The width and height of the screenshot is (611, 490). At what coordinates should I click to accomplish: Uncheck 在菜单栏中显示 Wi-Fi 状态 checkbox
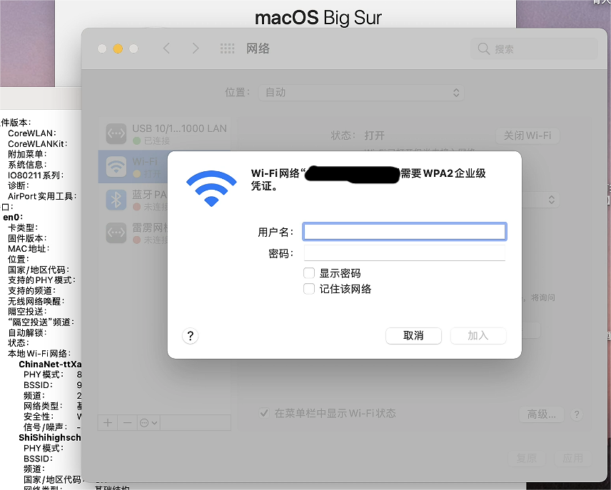click(264, 413)
